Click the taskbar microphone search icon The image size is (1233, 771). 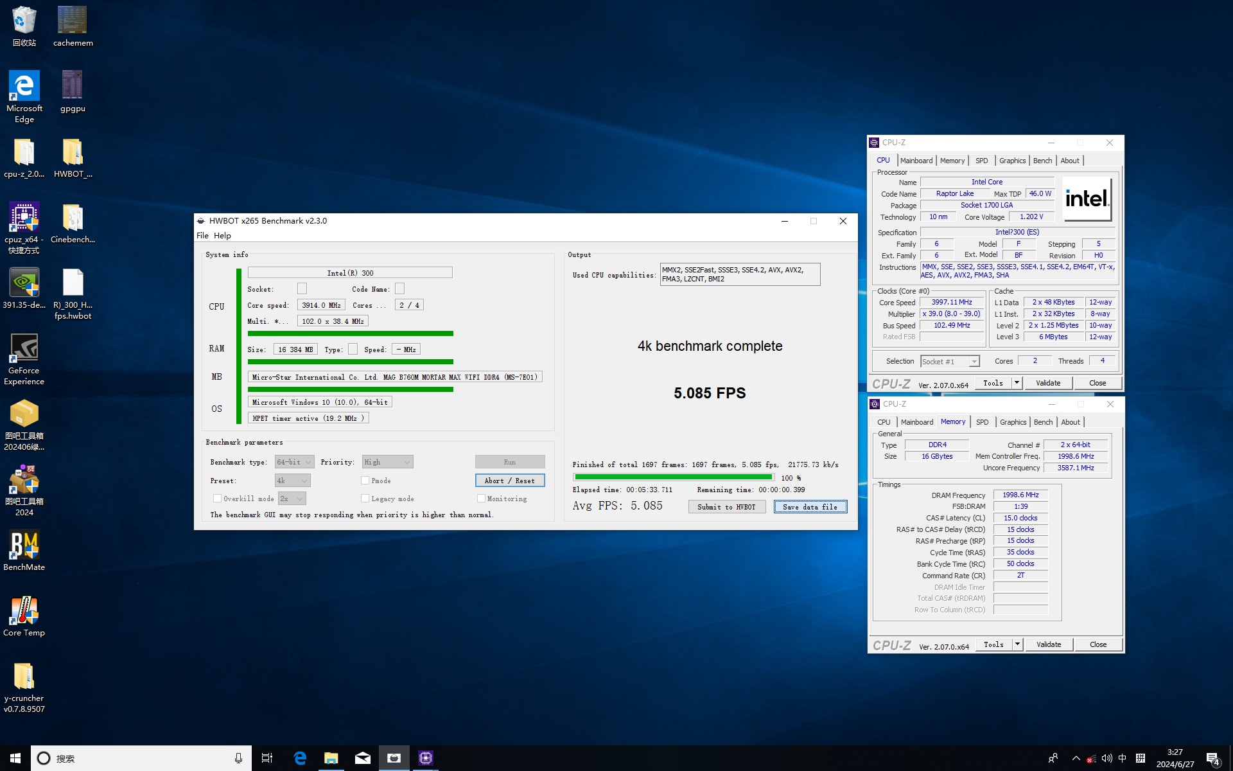point(238,758)
